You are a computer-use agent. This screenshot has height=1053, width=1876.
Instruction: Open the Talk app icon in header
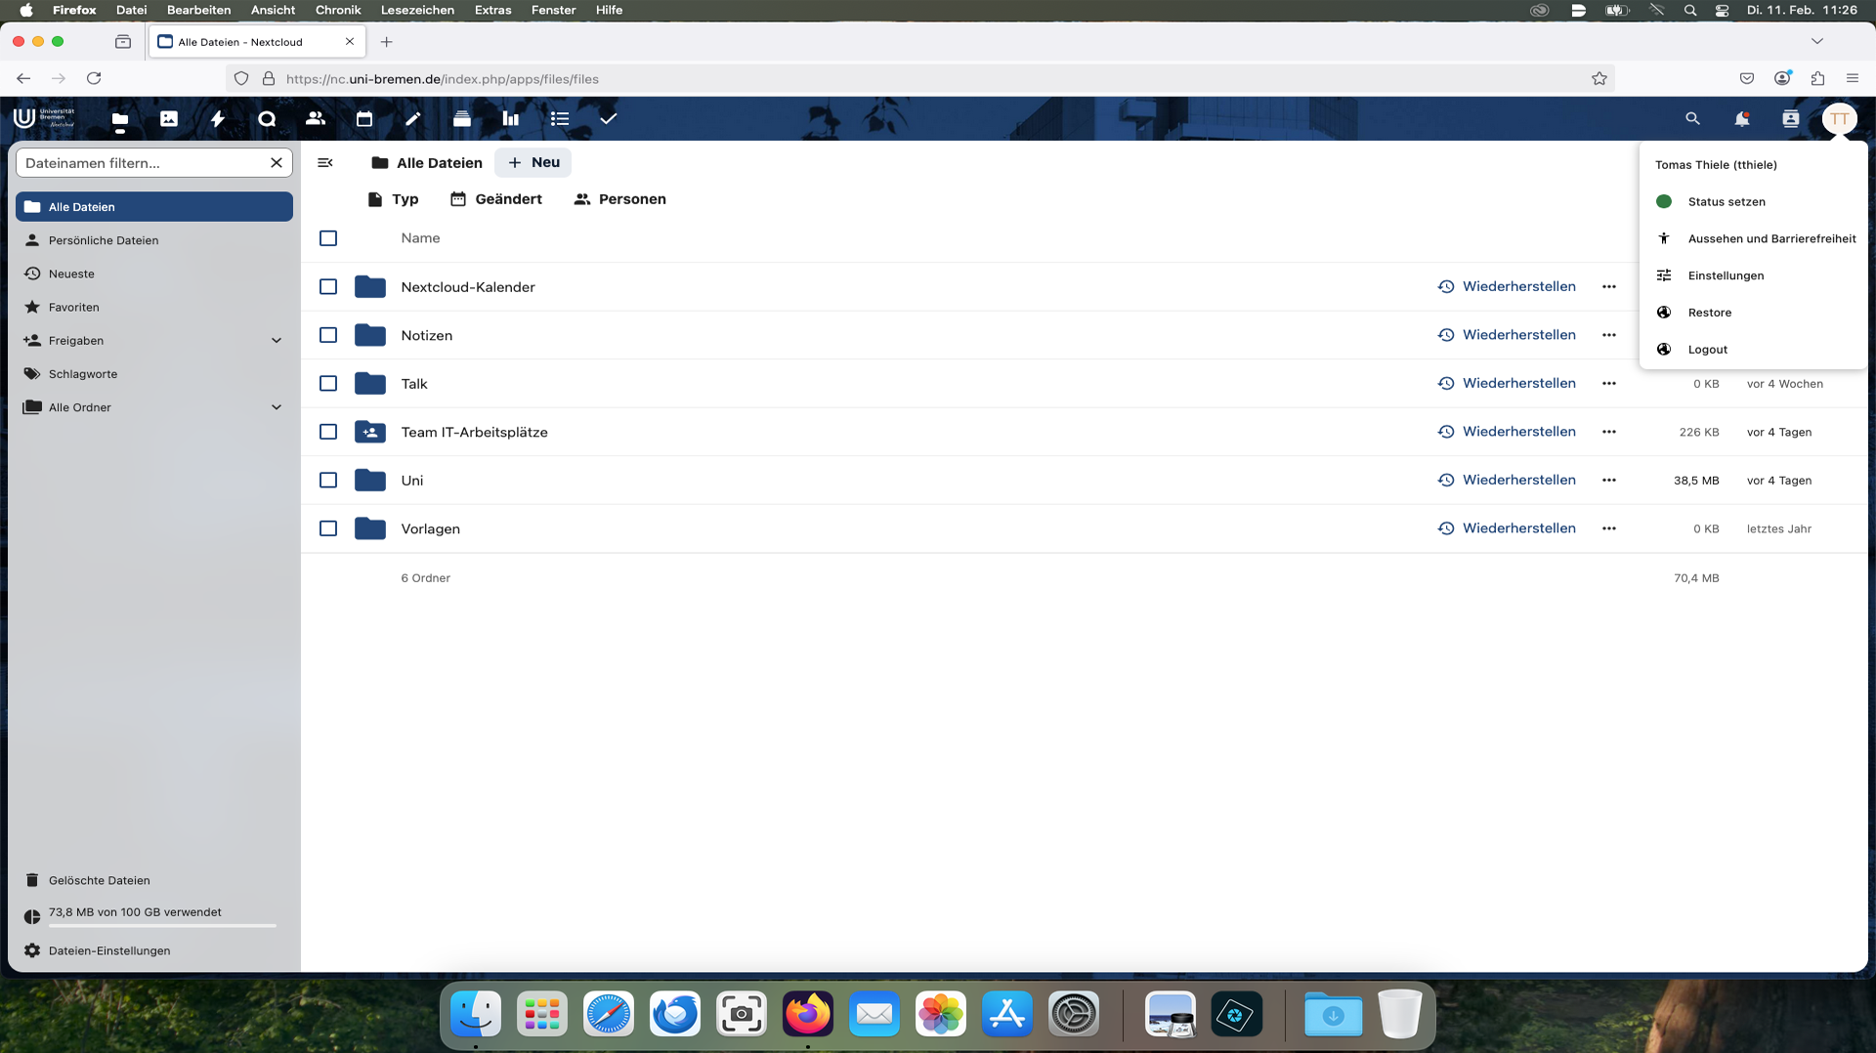(x=267, y=119)
